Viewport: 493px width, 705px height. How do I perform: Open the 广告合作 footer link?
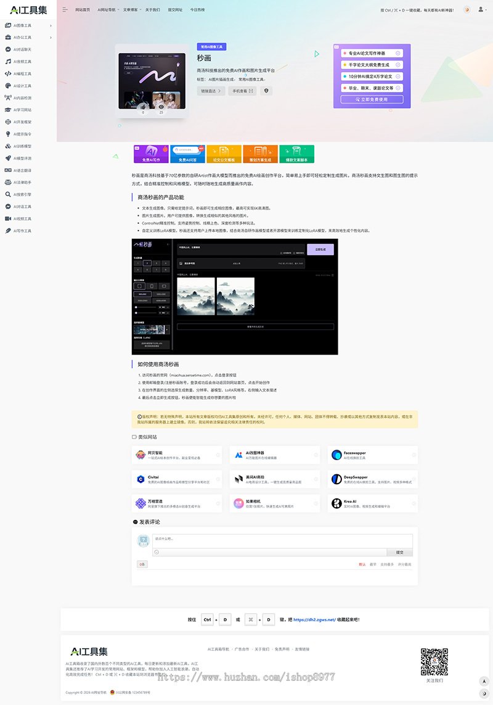point(242,649)
